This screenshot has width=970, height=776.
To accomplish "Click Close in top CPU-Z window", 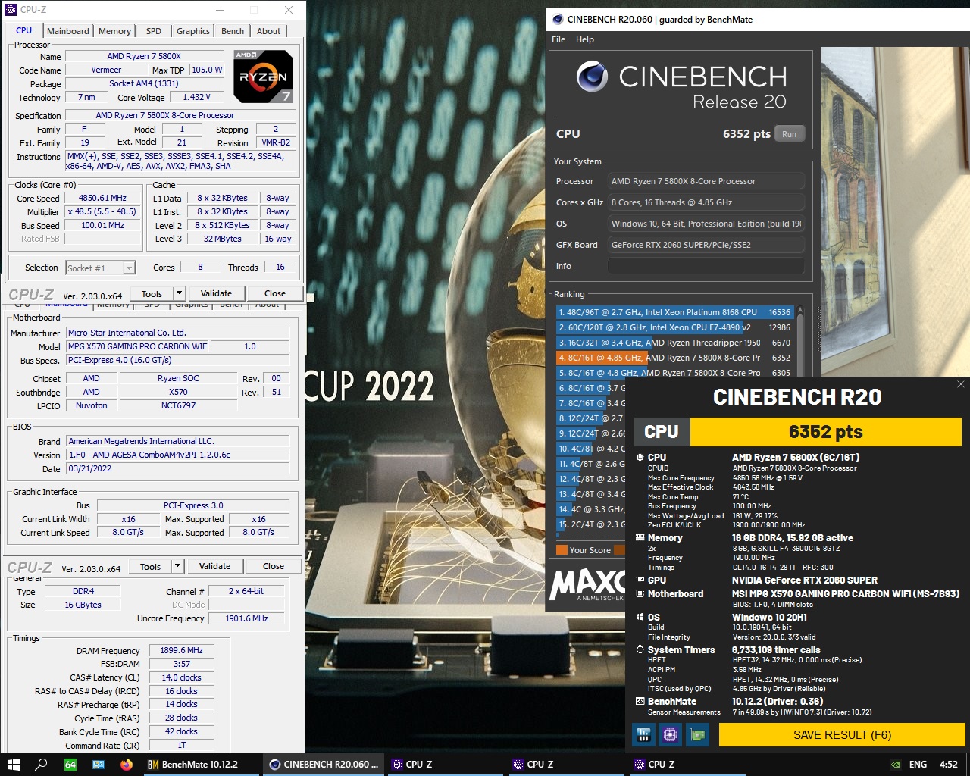I will 275,293.
